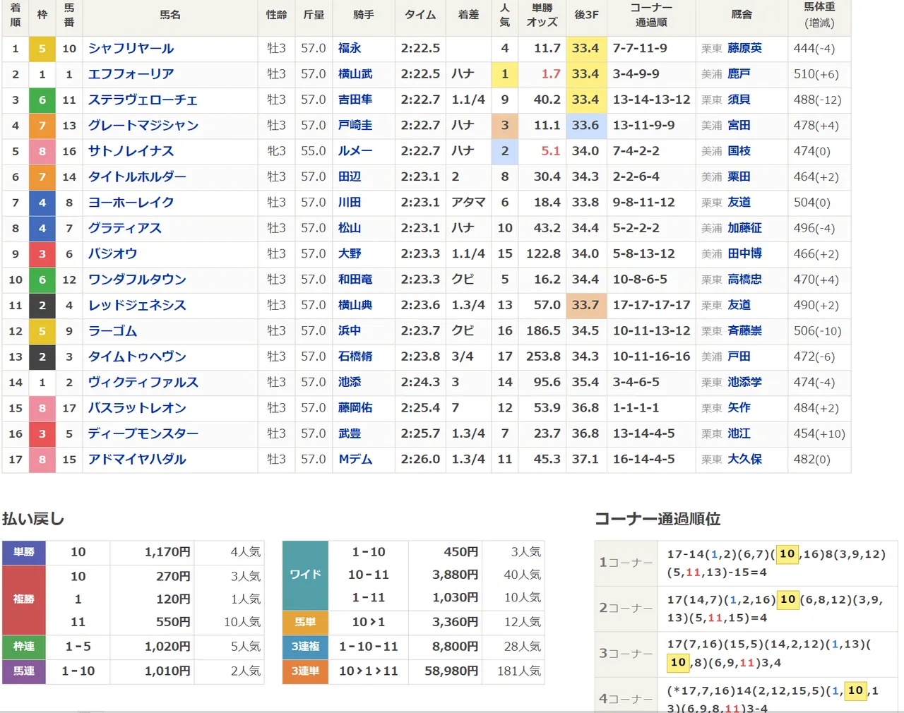Open trainer link 斉藤崇
904x713 pixels.
point(745,330)
